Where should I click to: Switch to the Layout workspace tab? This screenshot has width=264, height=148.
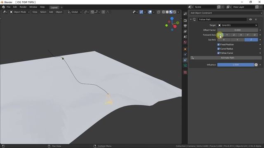tap(54, 7)
